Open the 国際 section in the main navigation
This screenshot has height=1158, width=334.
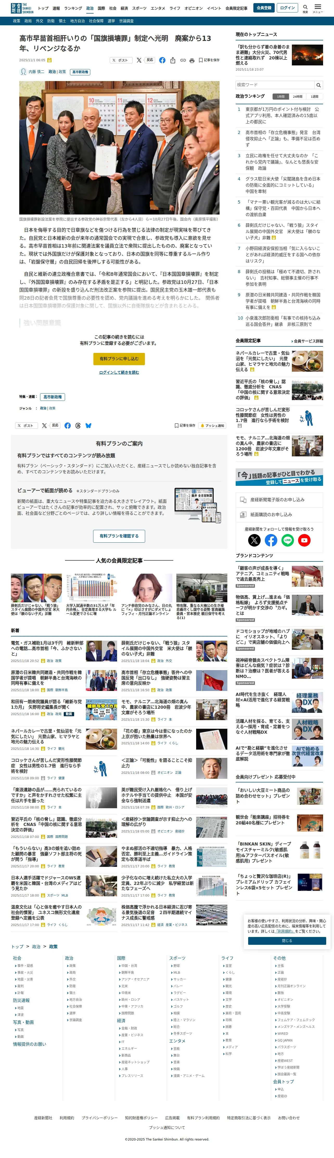pyautogui.click(x=101, y=8)
